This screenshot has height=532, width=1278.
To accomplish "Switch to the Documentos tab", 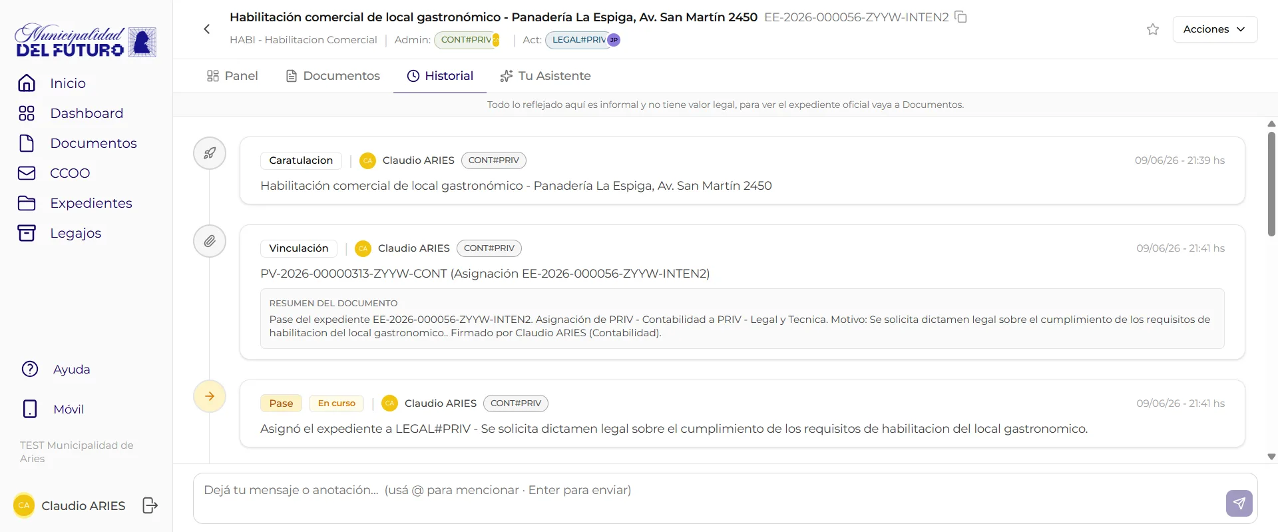I will (x=333, y=76).
